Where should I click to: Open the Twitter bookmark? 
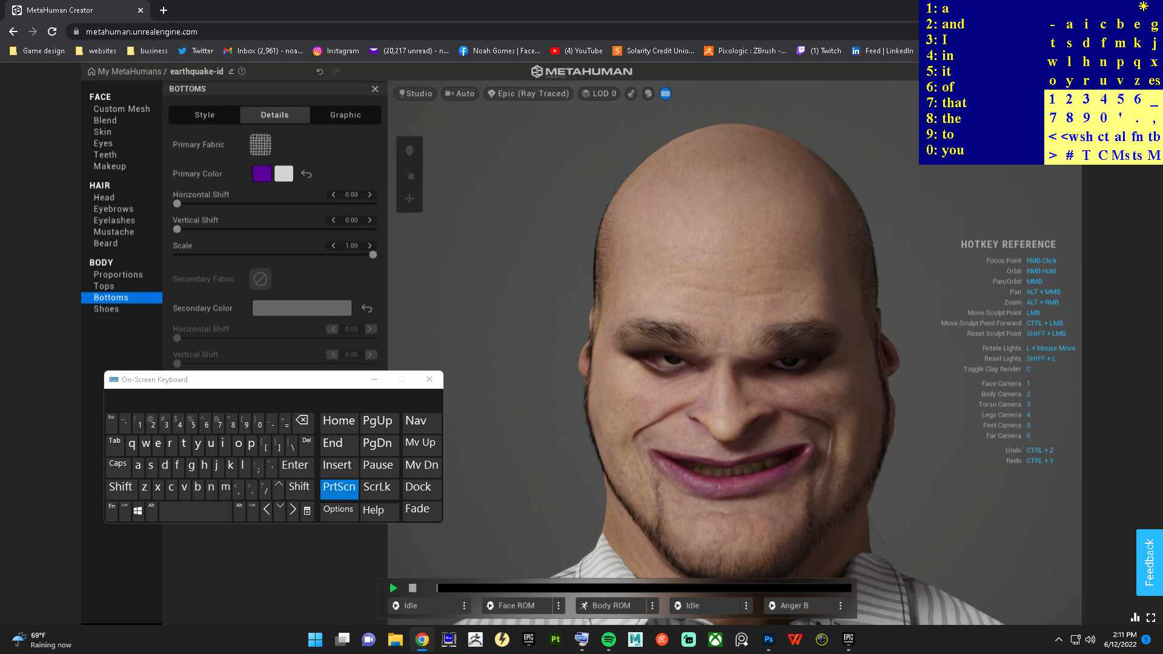196,51
